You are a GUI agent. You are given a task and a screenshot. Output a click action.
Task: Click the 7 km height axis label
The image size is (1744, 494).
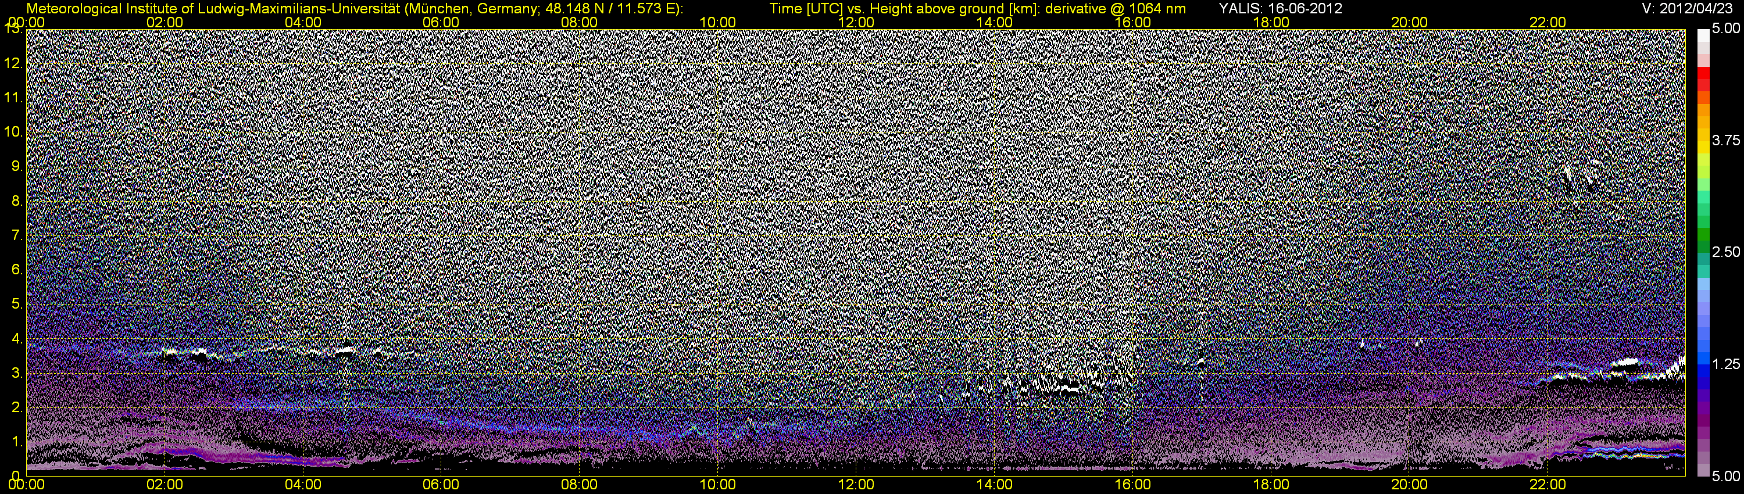click(16, 235)
